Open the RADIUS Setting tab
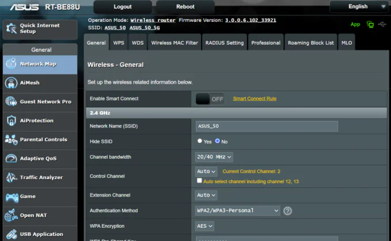 pos(225,42)
